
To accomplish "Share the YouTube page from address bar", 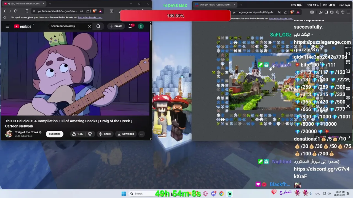I will (x=87, y=11).
